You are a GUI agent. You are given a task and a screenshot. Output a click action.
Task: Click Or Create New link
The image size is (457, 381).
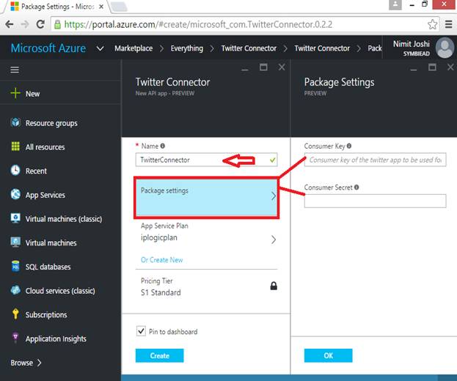pos(162,259)
